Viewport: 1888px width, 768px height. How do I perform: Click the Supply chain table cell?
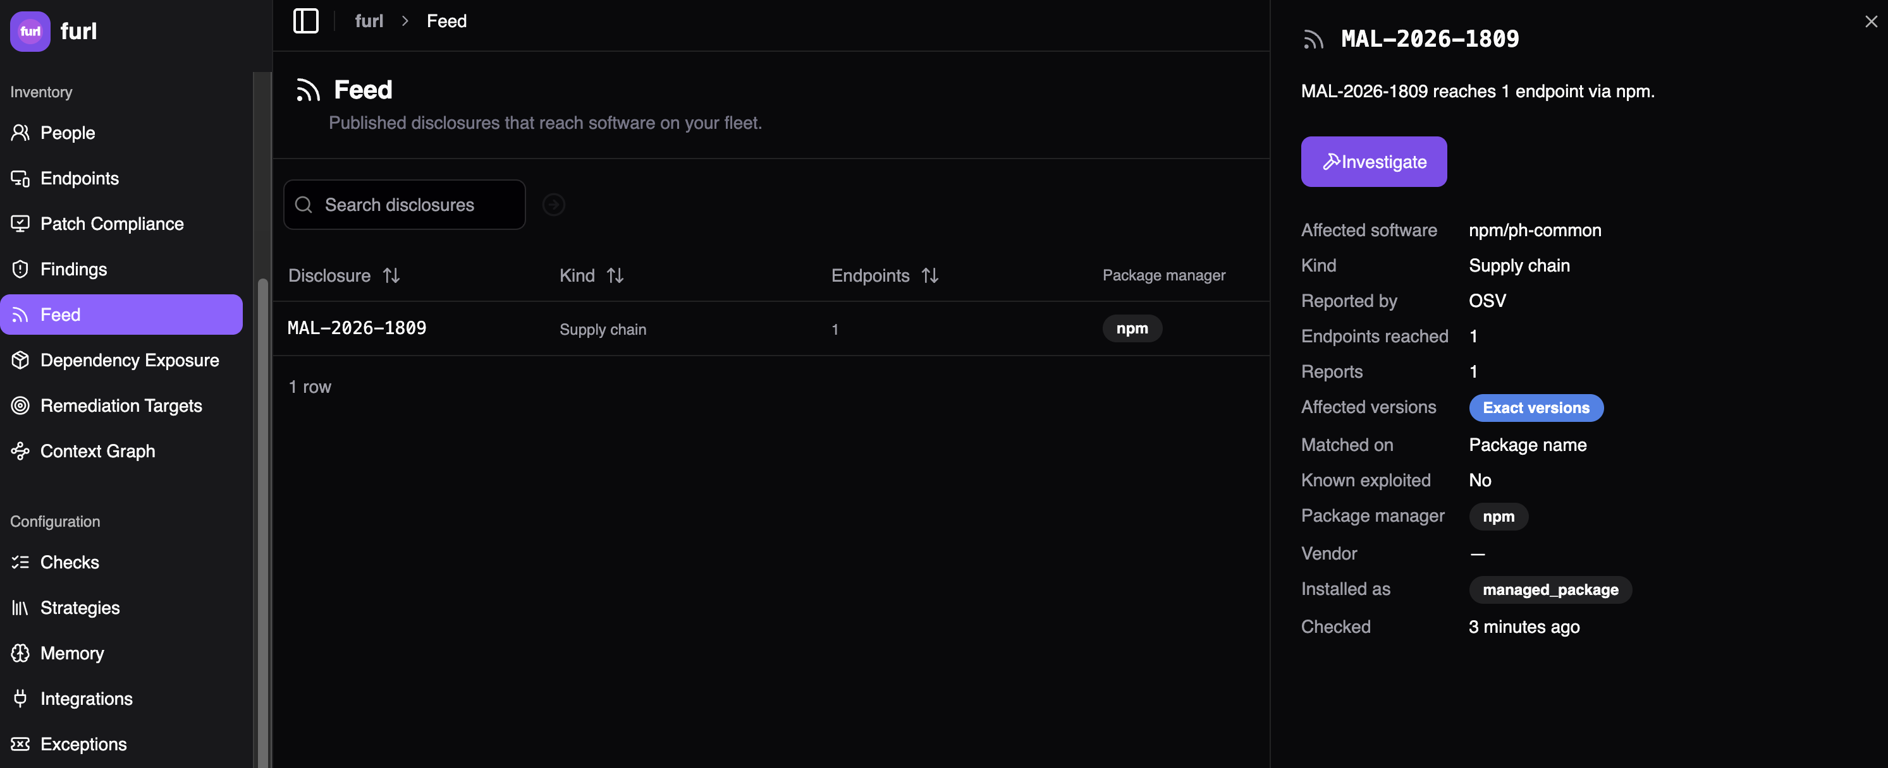point(603,330)
